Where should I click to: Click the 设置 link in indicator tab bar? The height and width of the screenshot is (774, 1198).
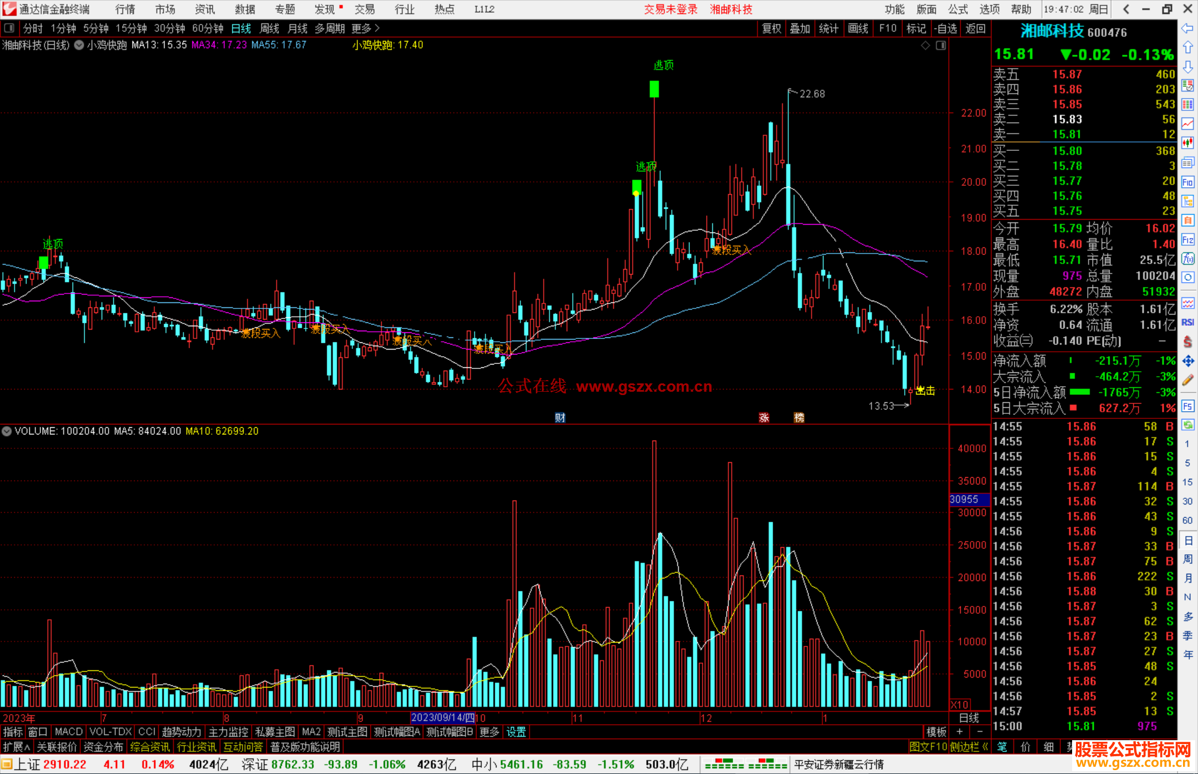point(516,732)
